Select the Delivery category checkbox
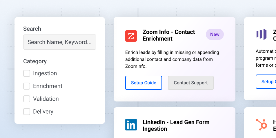The width and height of the screenshot is (276, 138). click(x=27, y=112)
